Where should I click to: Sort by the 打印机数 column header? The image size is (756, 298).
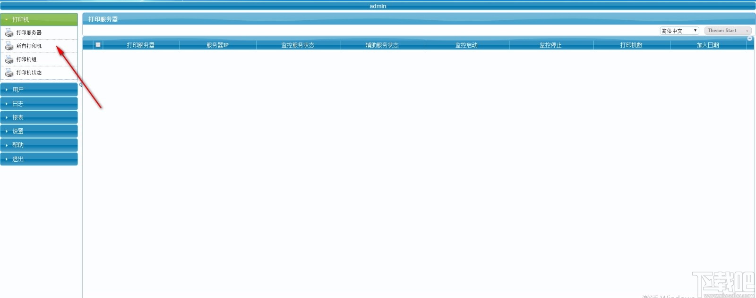(632, 45)
